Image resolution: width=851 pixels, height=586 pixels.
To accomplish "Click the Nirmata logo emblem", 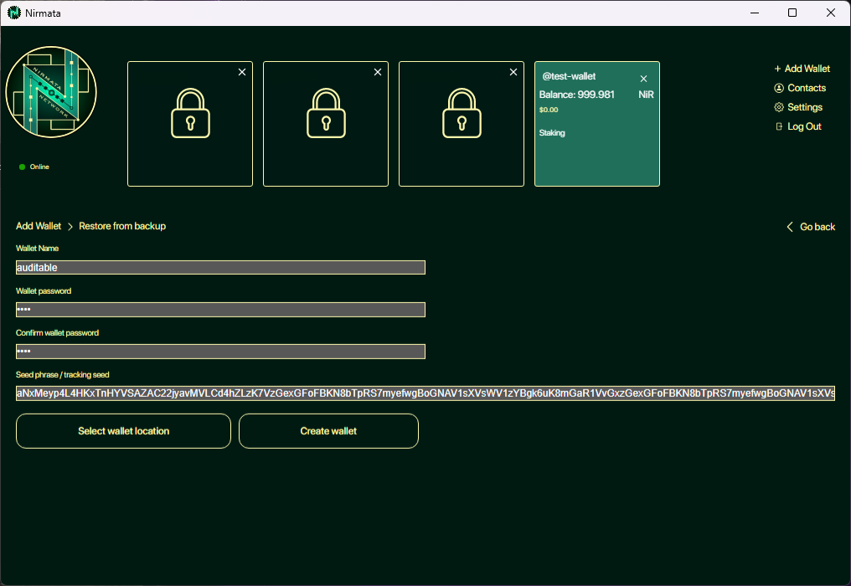I will pos(51,92).
